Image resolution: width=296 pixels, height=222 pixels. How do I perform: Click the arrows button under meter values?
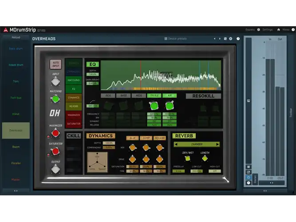pyautogui.click(x=272, y=183)
